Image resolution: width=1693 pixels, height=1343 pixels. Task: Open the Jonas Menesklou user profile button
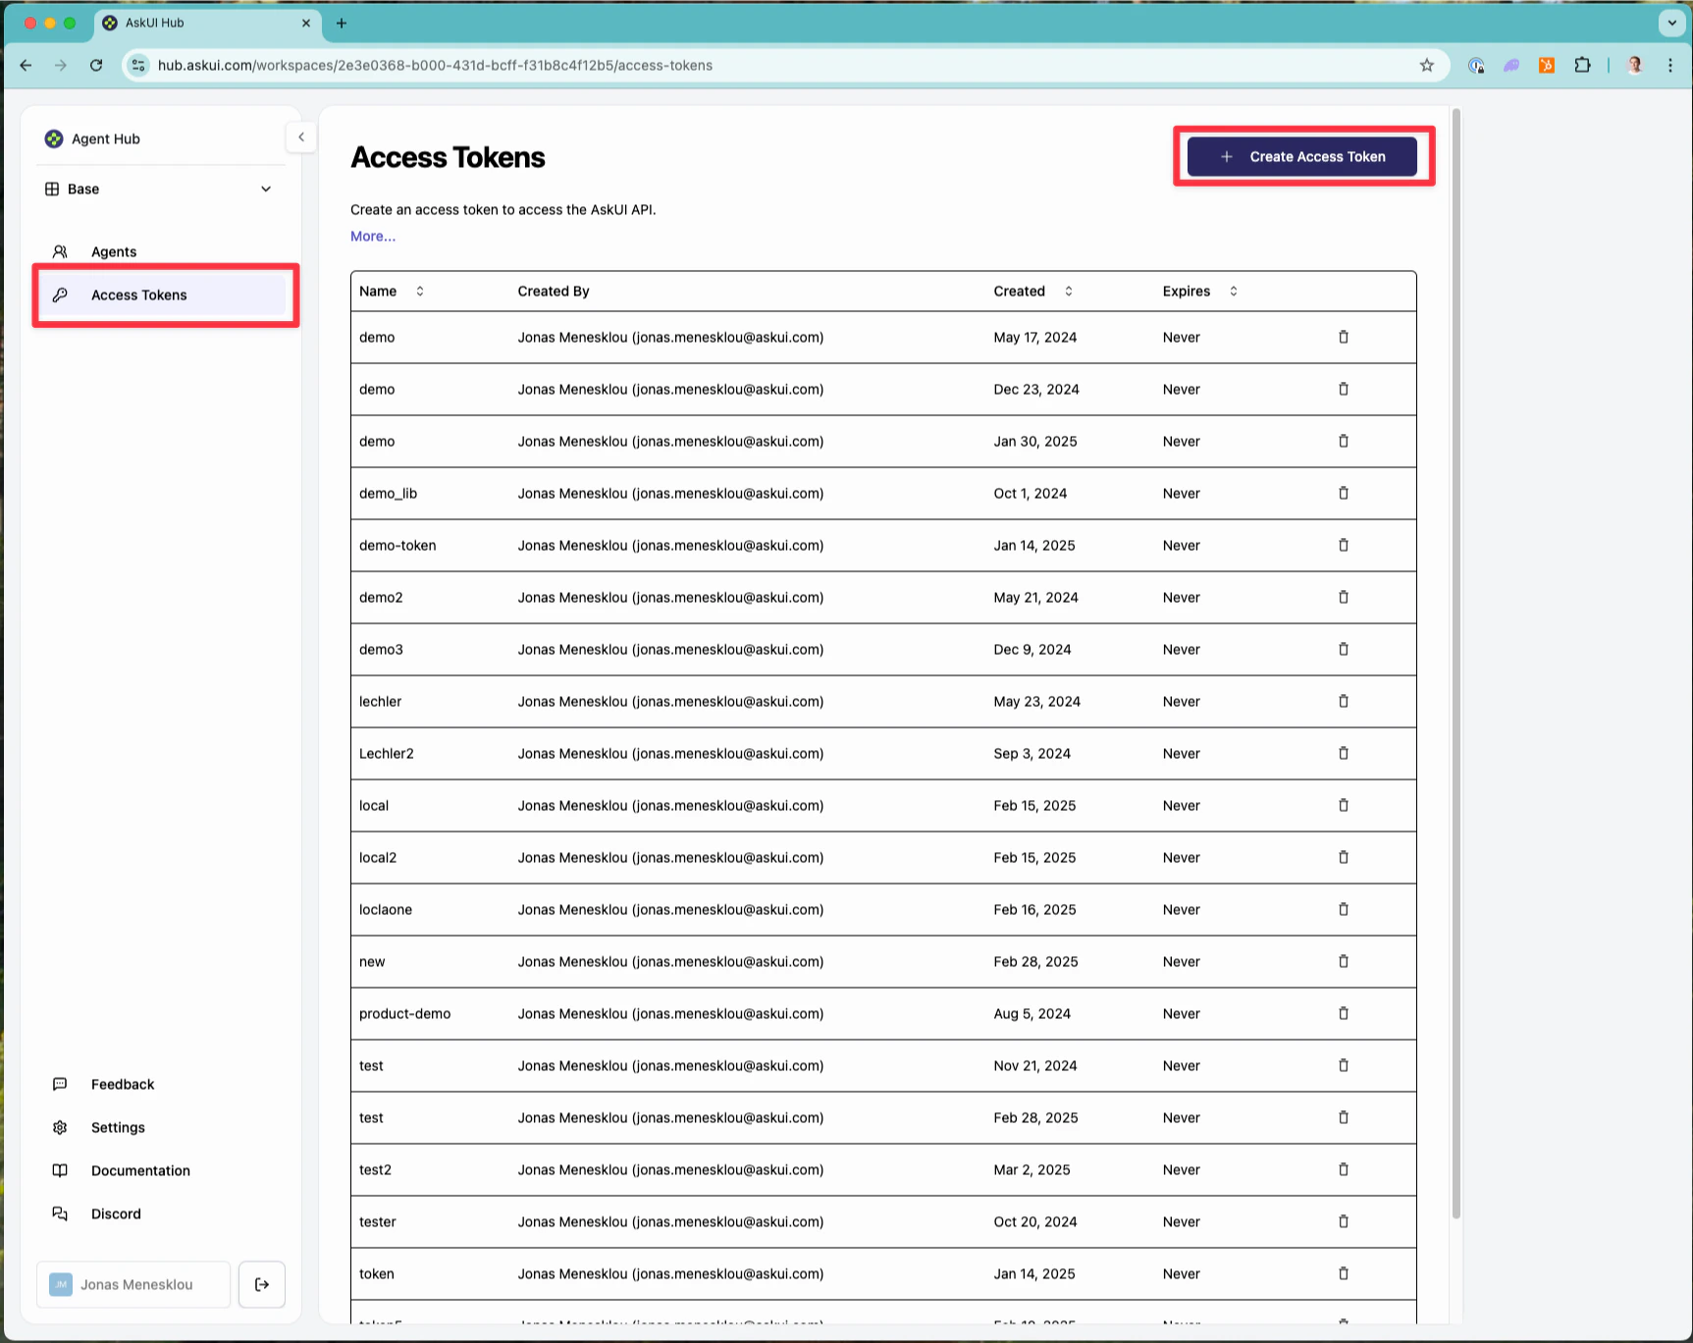(x=133, y=1284)
